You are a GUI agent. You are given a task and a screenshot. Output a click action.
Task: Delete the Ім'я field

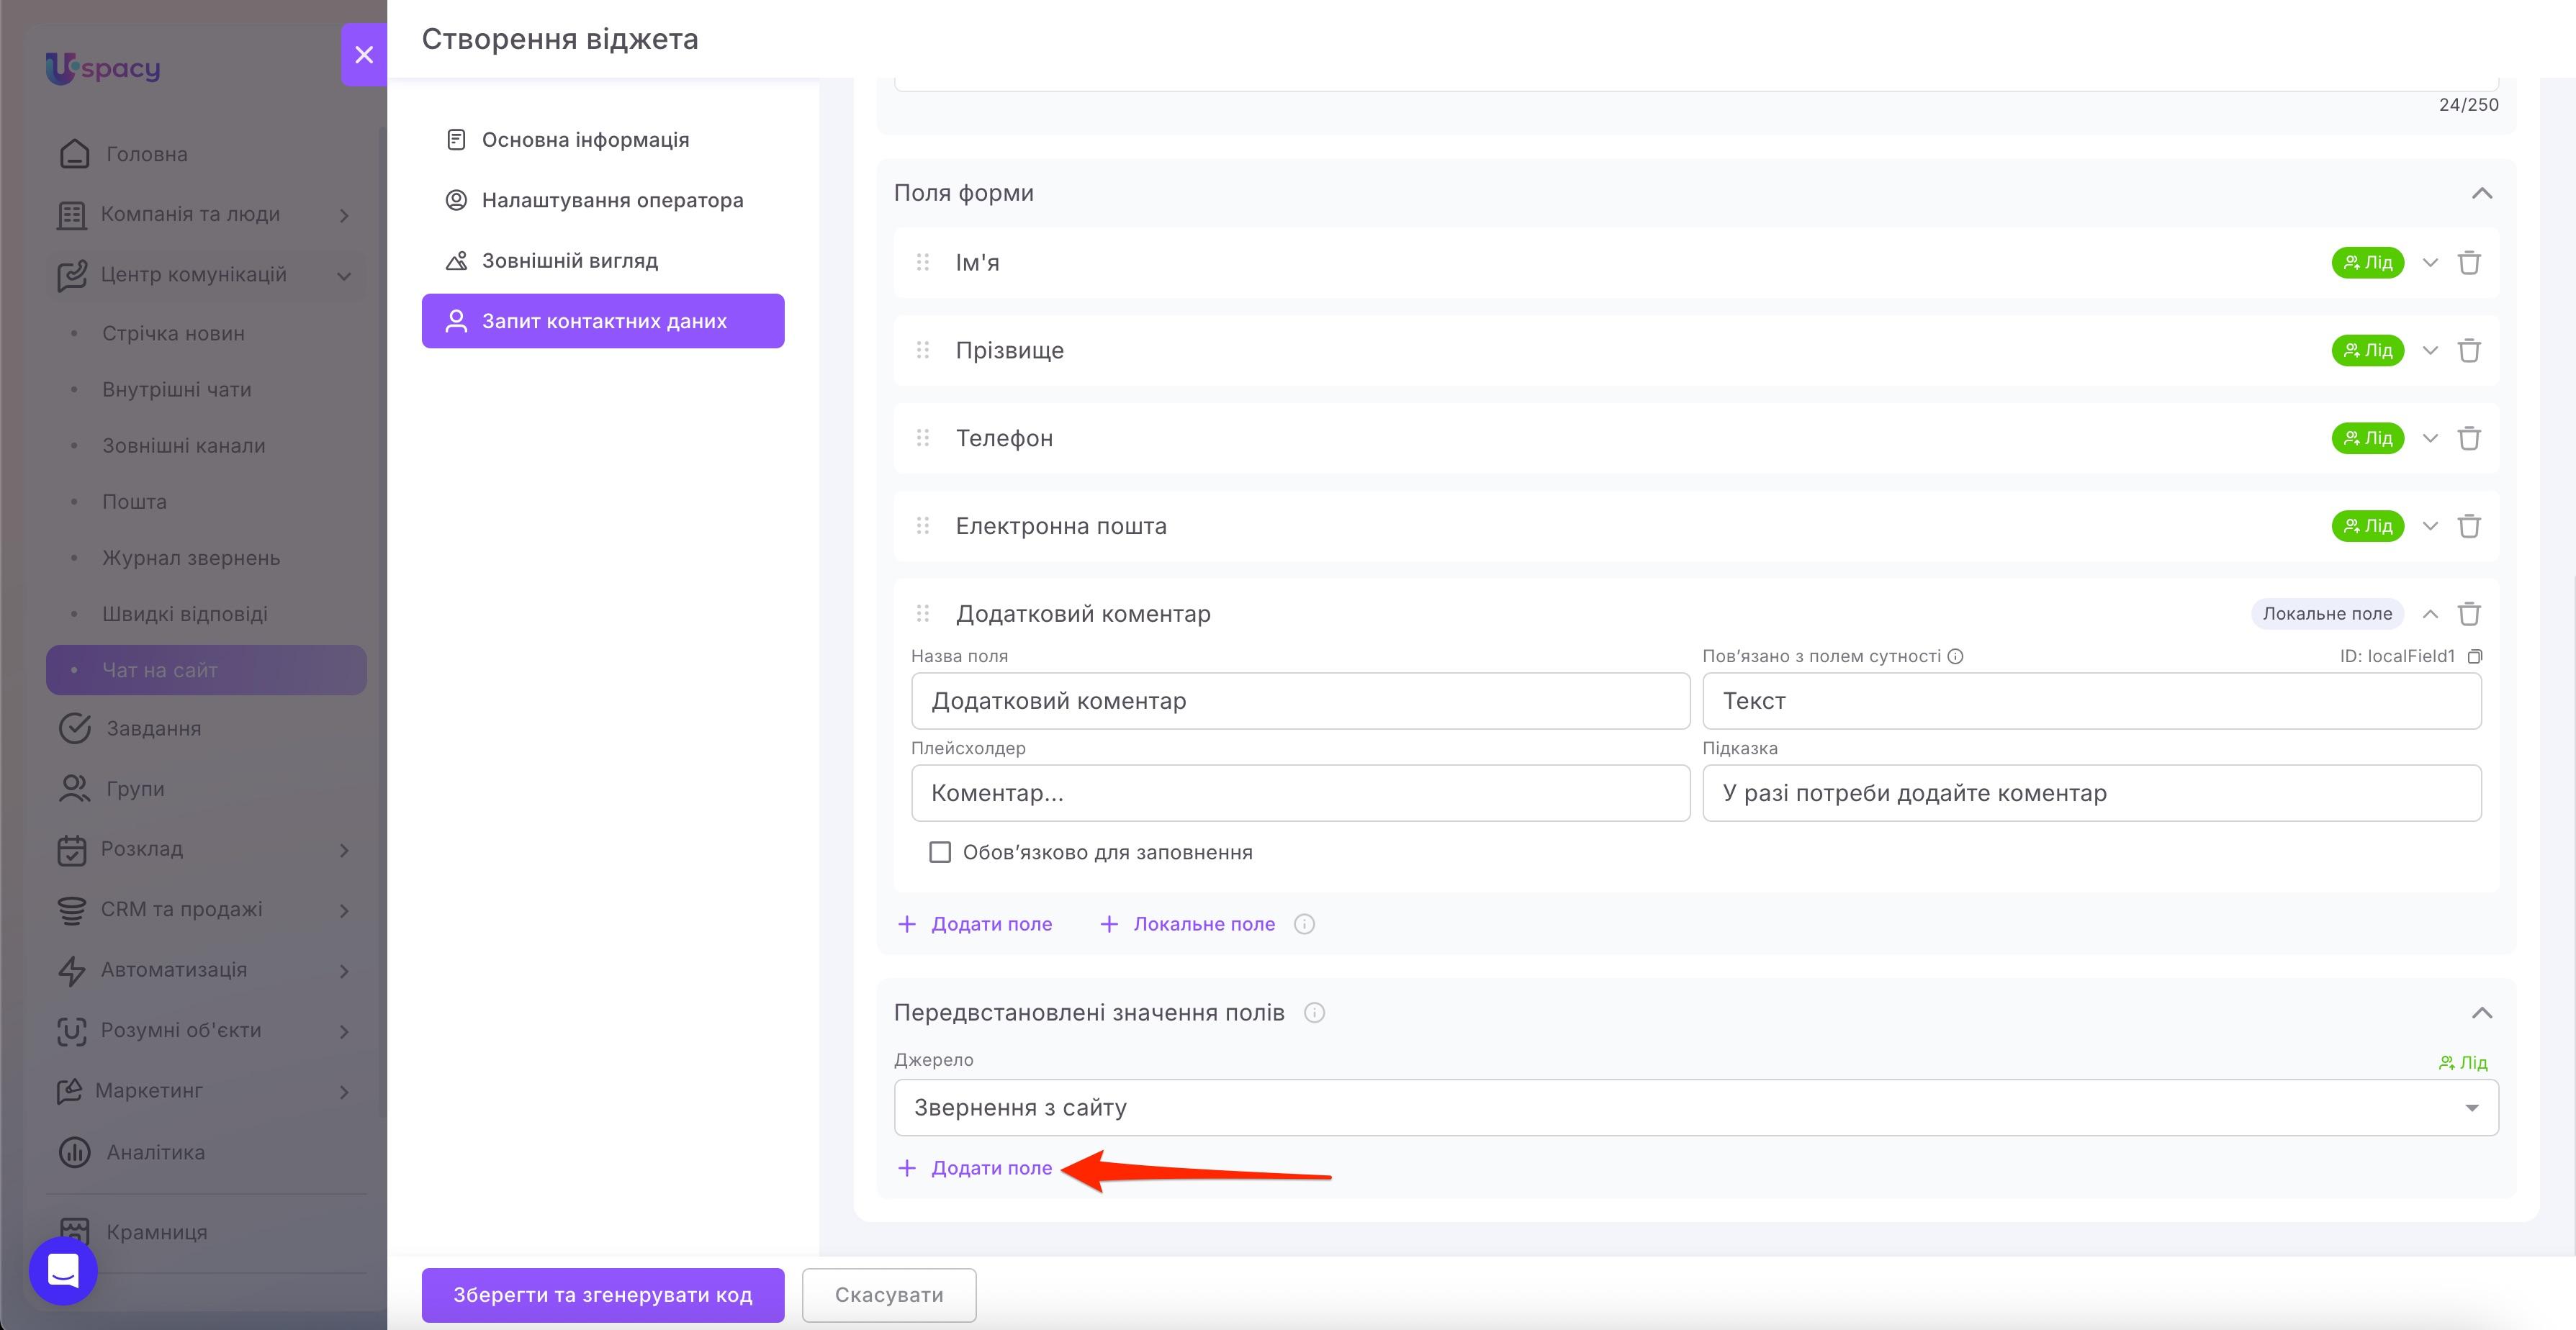click(x=2469, y=263)
